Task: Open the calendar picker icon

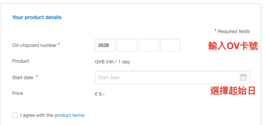Action: pyautogui.click(x=243, y=77)
